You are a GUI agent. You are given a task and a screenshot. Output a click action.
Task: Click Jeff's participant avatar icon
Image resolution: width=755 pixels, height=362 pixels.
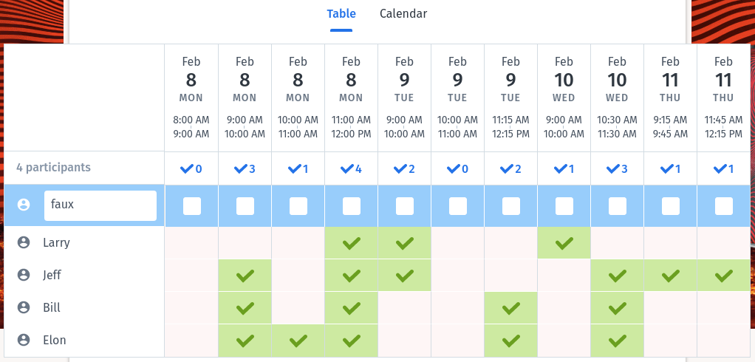coord(24,275)
